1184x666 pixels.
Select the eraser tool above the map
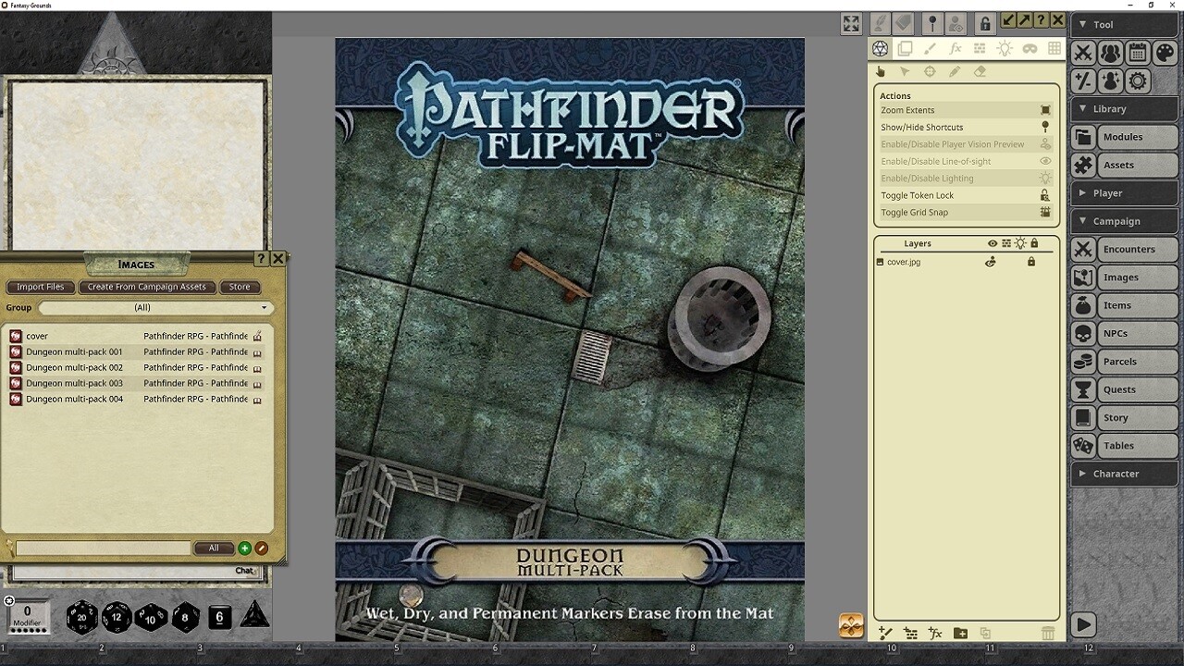(980, 71)
